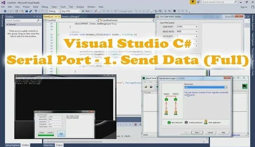This screenshot has width=255, height=147.
Task: Click the user account icon beside Sign in
Action: click(x=253, y=7)
